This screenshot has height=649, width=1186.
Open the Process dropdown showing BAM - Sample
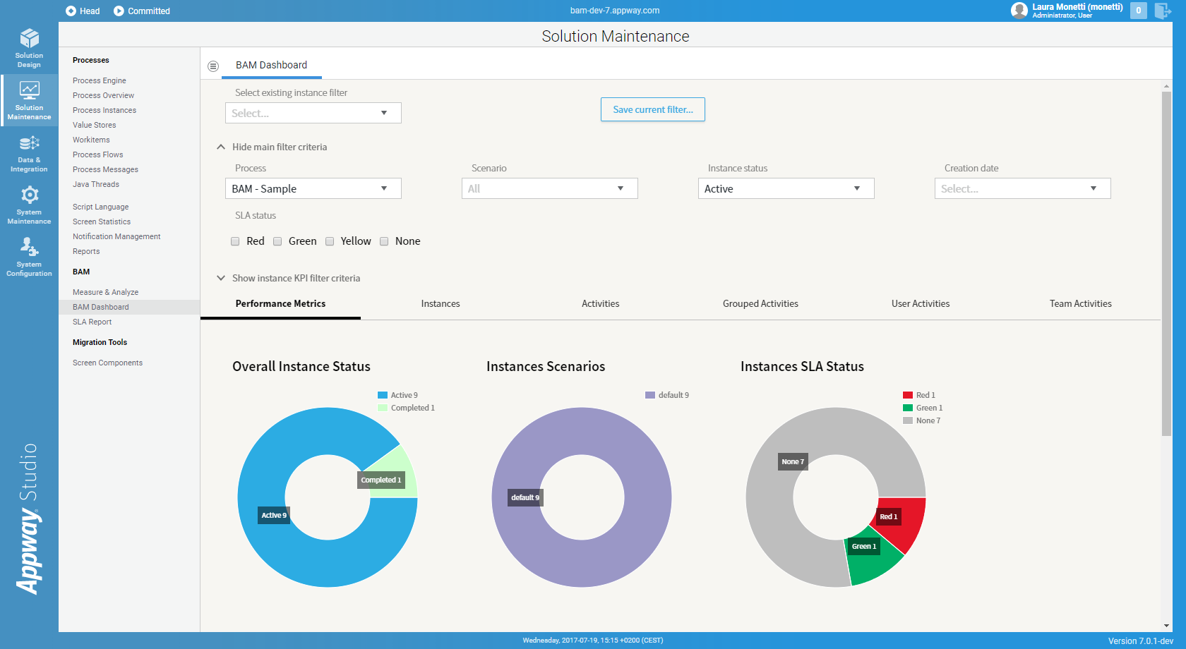click(x=313, y=188)
